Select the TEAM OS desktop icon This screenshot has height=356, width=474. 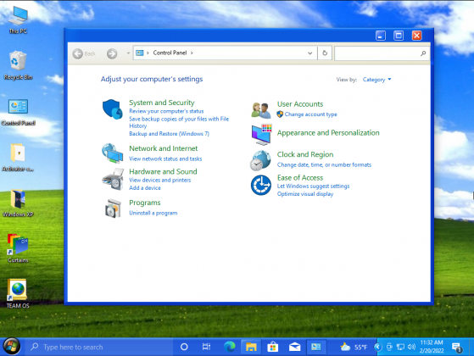pos(18,293)
